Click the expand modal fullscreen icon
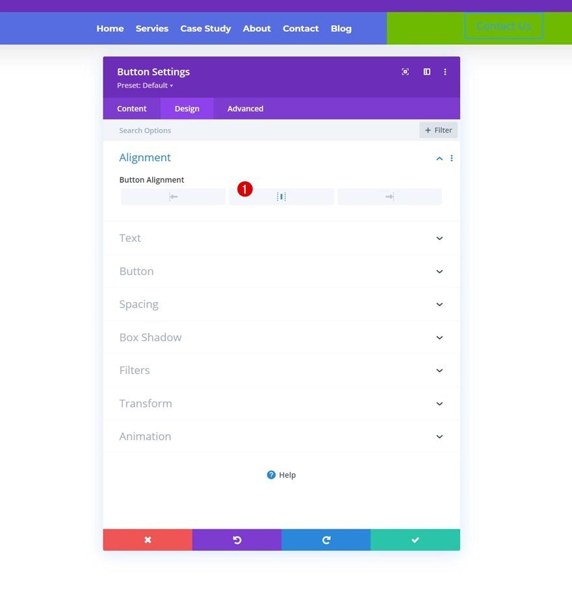572x591 pixels. point(405,72)
